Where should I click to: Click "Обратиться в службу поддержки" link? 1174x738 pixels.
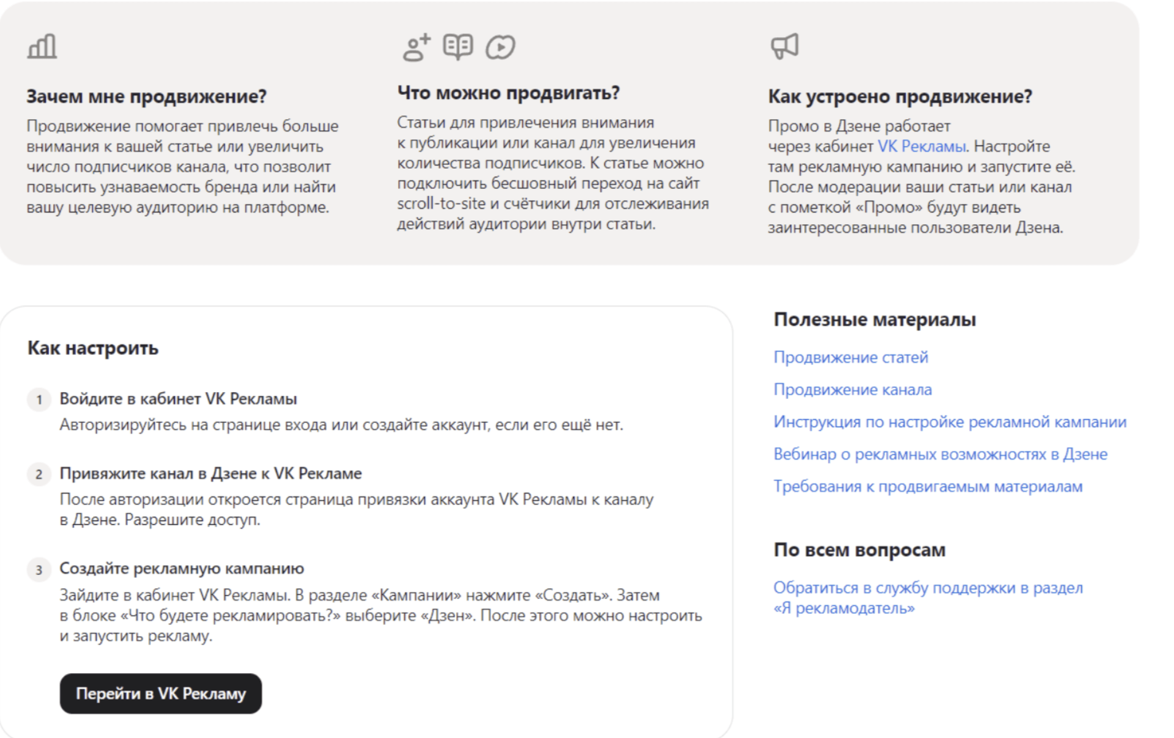(928, 588)
